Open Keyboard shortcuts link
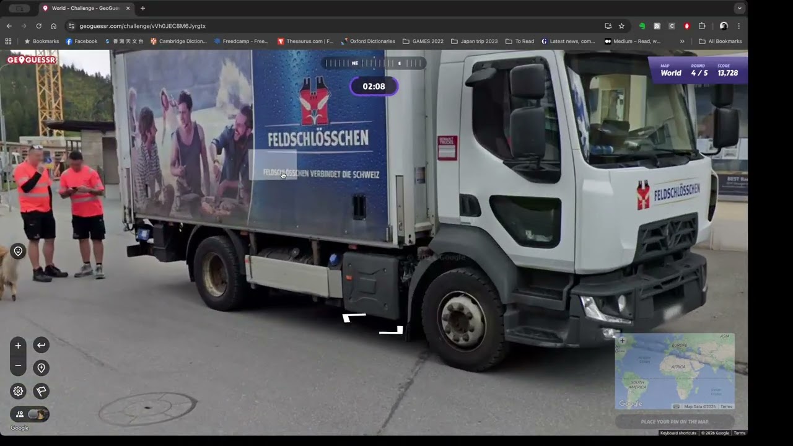Image resolution: width=793 pixels, height=446 pixels. coord(678,433)
